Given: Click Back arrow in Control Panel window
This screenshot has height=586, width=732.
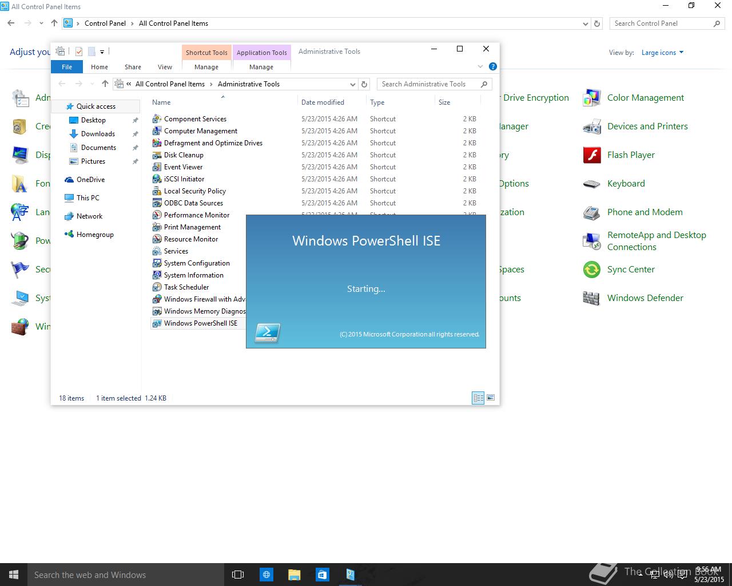Looking at the screenshot, I should click(11, 23).
